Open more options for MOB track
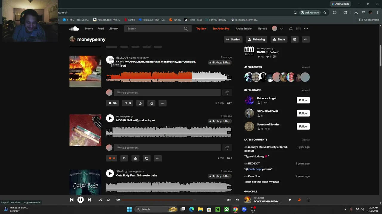The image size is (382, 214). pyautogui.click(x=158, y=158)
